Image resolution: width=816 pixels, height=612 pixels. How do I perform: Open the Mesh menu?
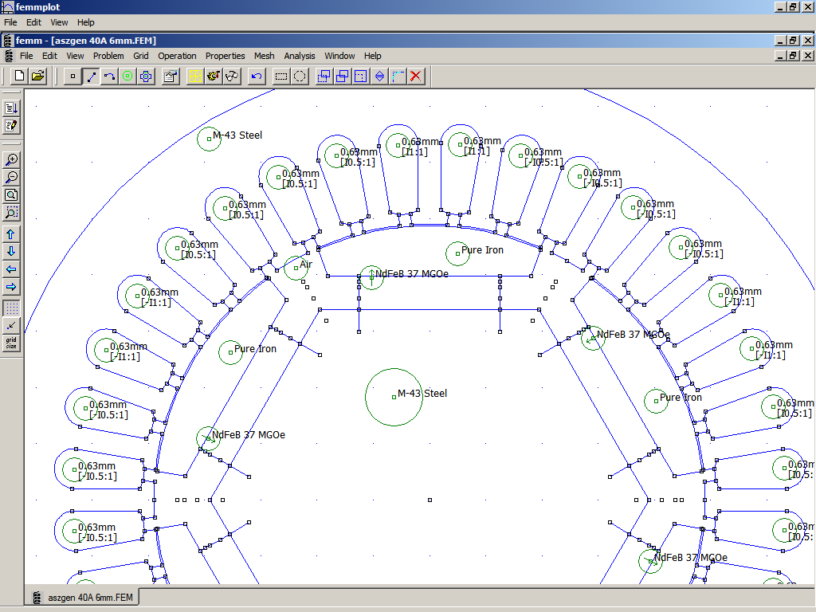tap(264, 56)
